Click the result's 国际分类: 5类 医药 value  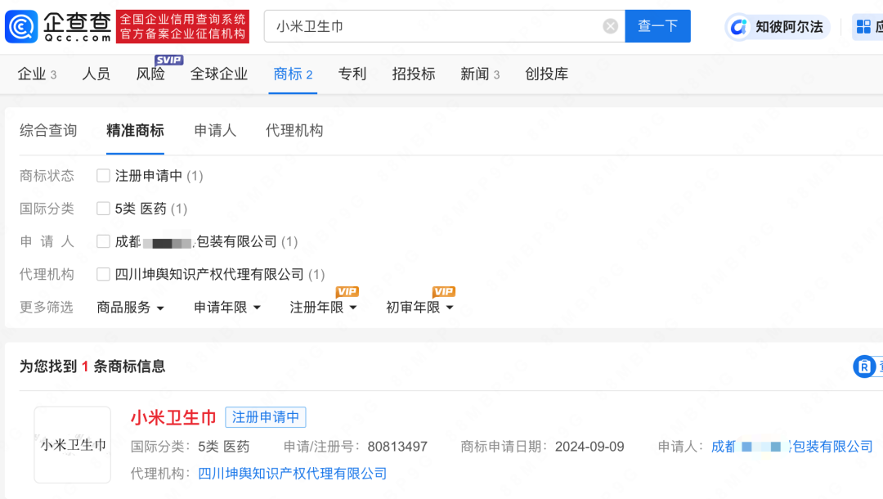223,447
